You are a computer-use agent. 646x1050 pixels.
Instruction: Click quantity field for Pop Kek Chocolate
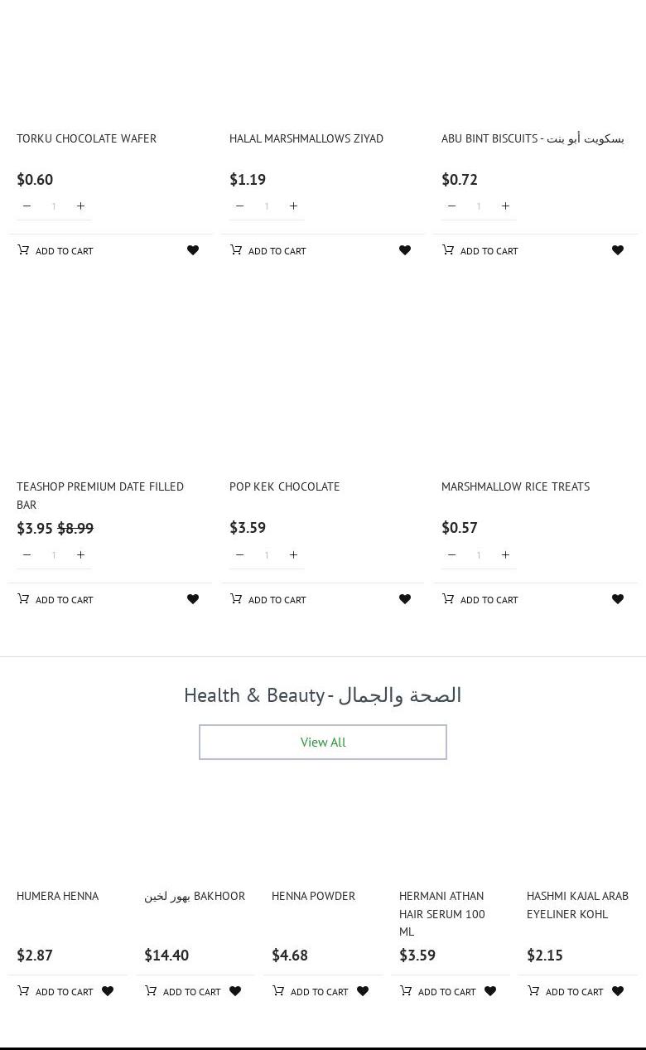(x=267, y=555)
